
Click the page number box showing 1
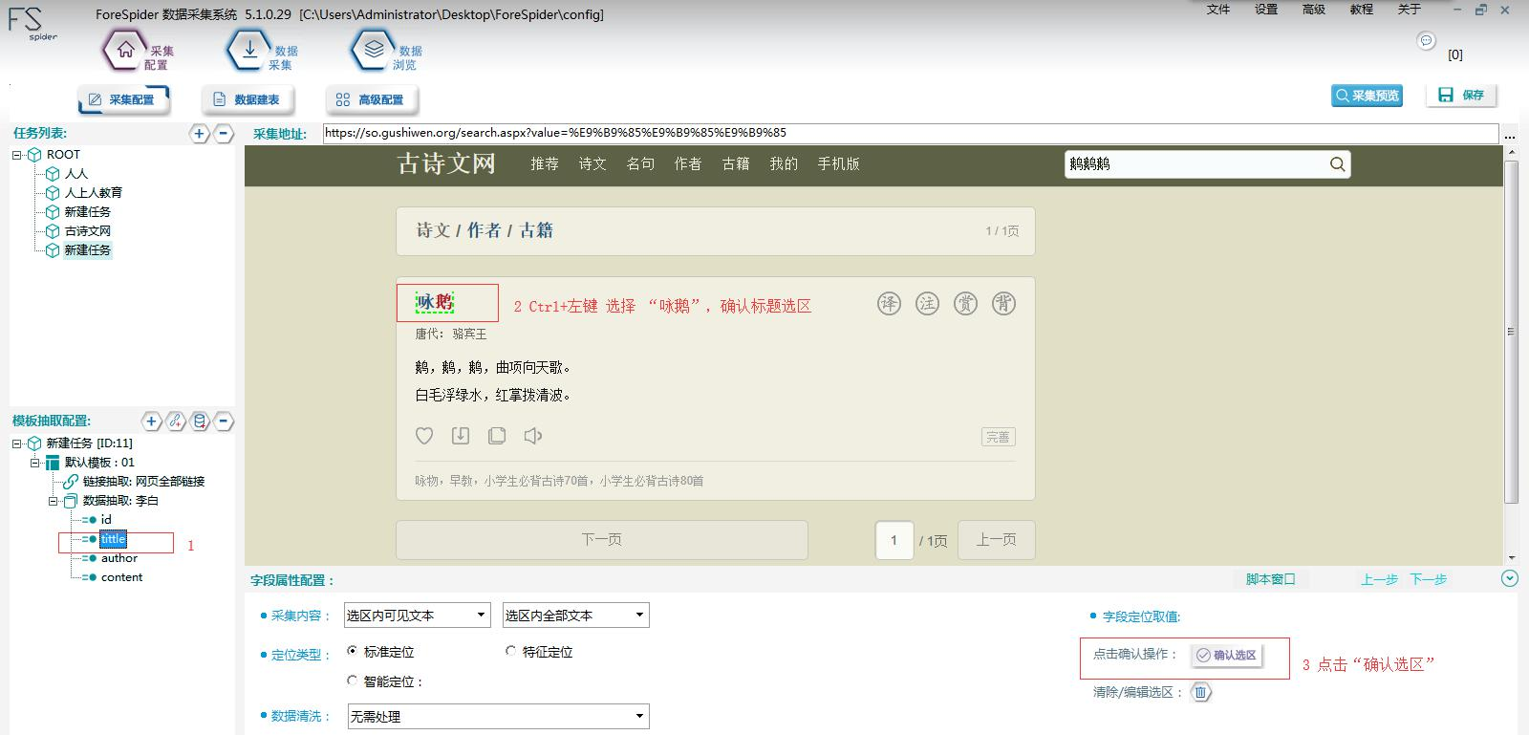894,540
